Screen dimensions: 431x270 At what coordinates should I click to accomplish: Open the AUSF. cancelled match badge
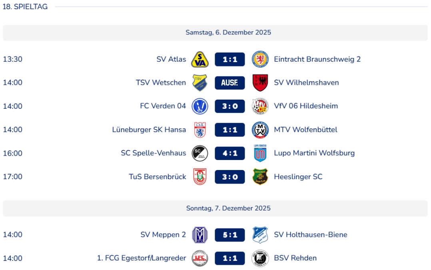click(230, 83)
